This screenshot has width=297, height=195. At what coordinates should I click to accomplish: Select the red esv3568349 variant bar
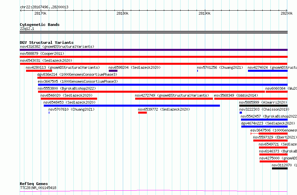coord(251,99)
